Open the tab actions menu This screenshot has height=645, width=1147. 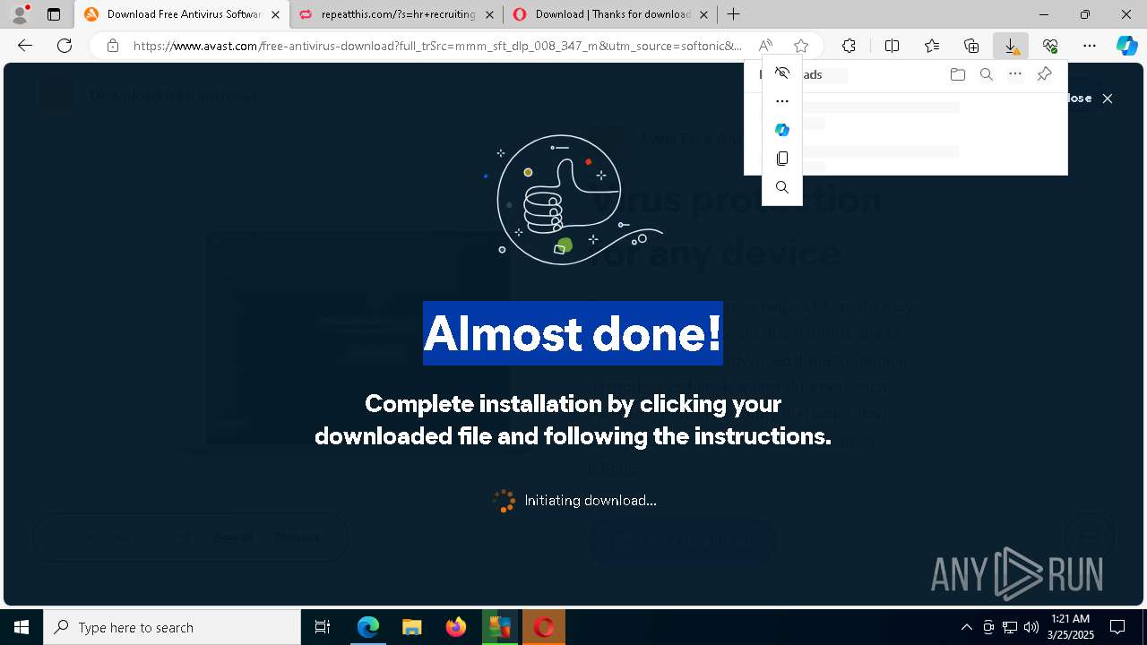(54, 14)
